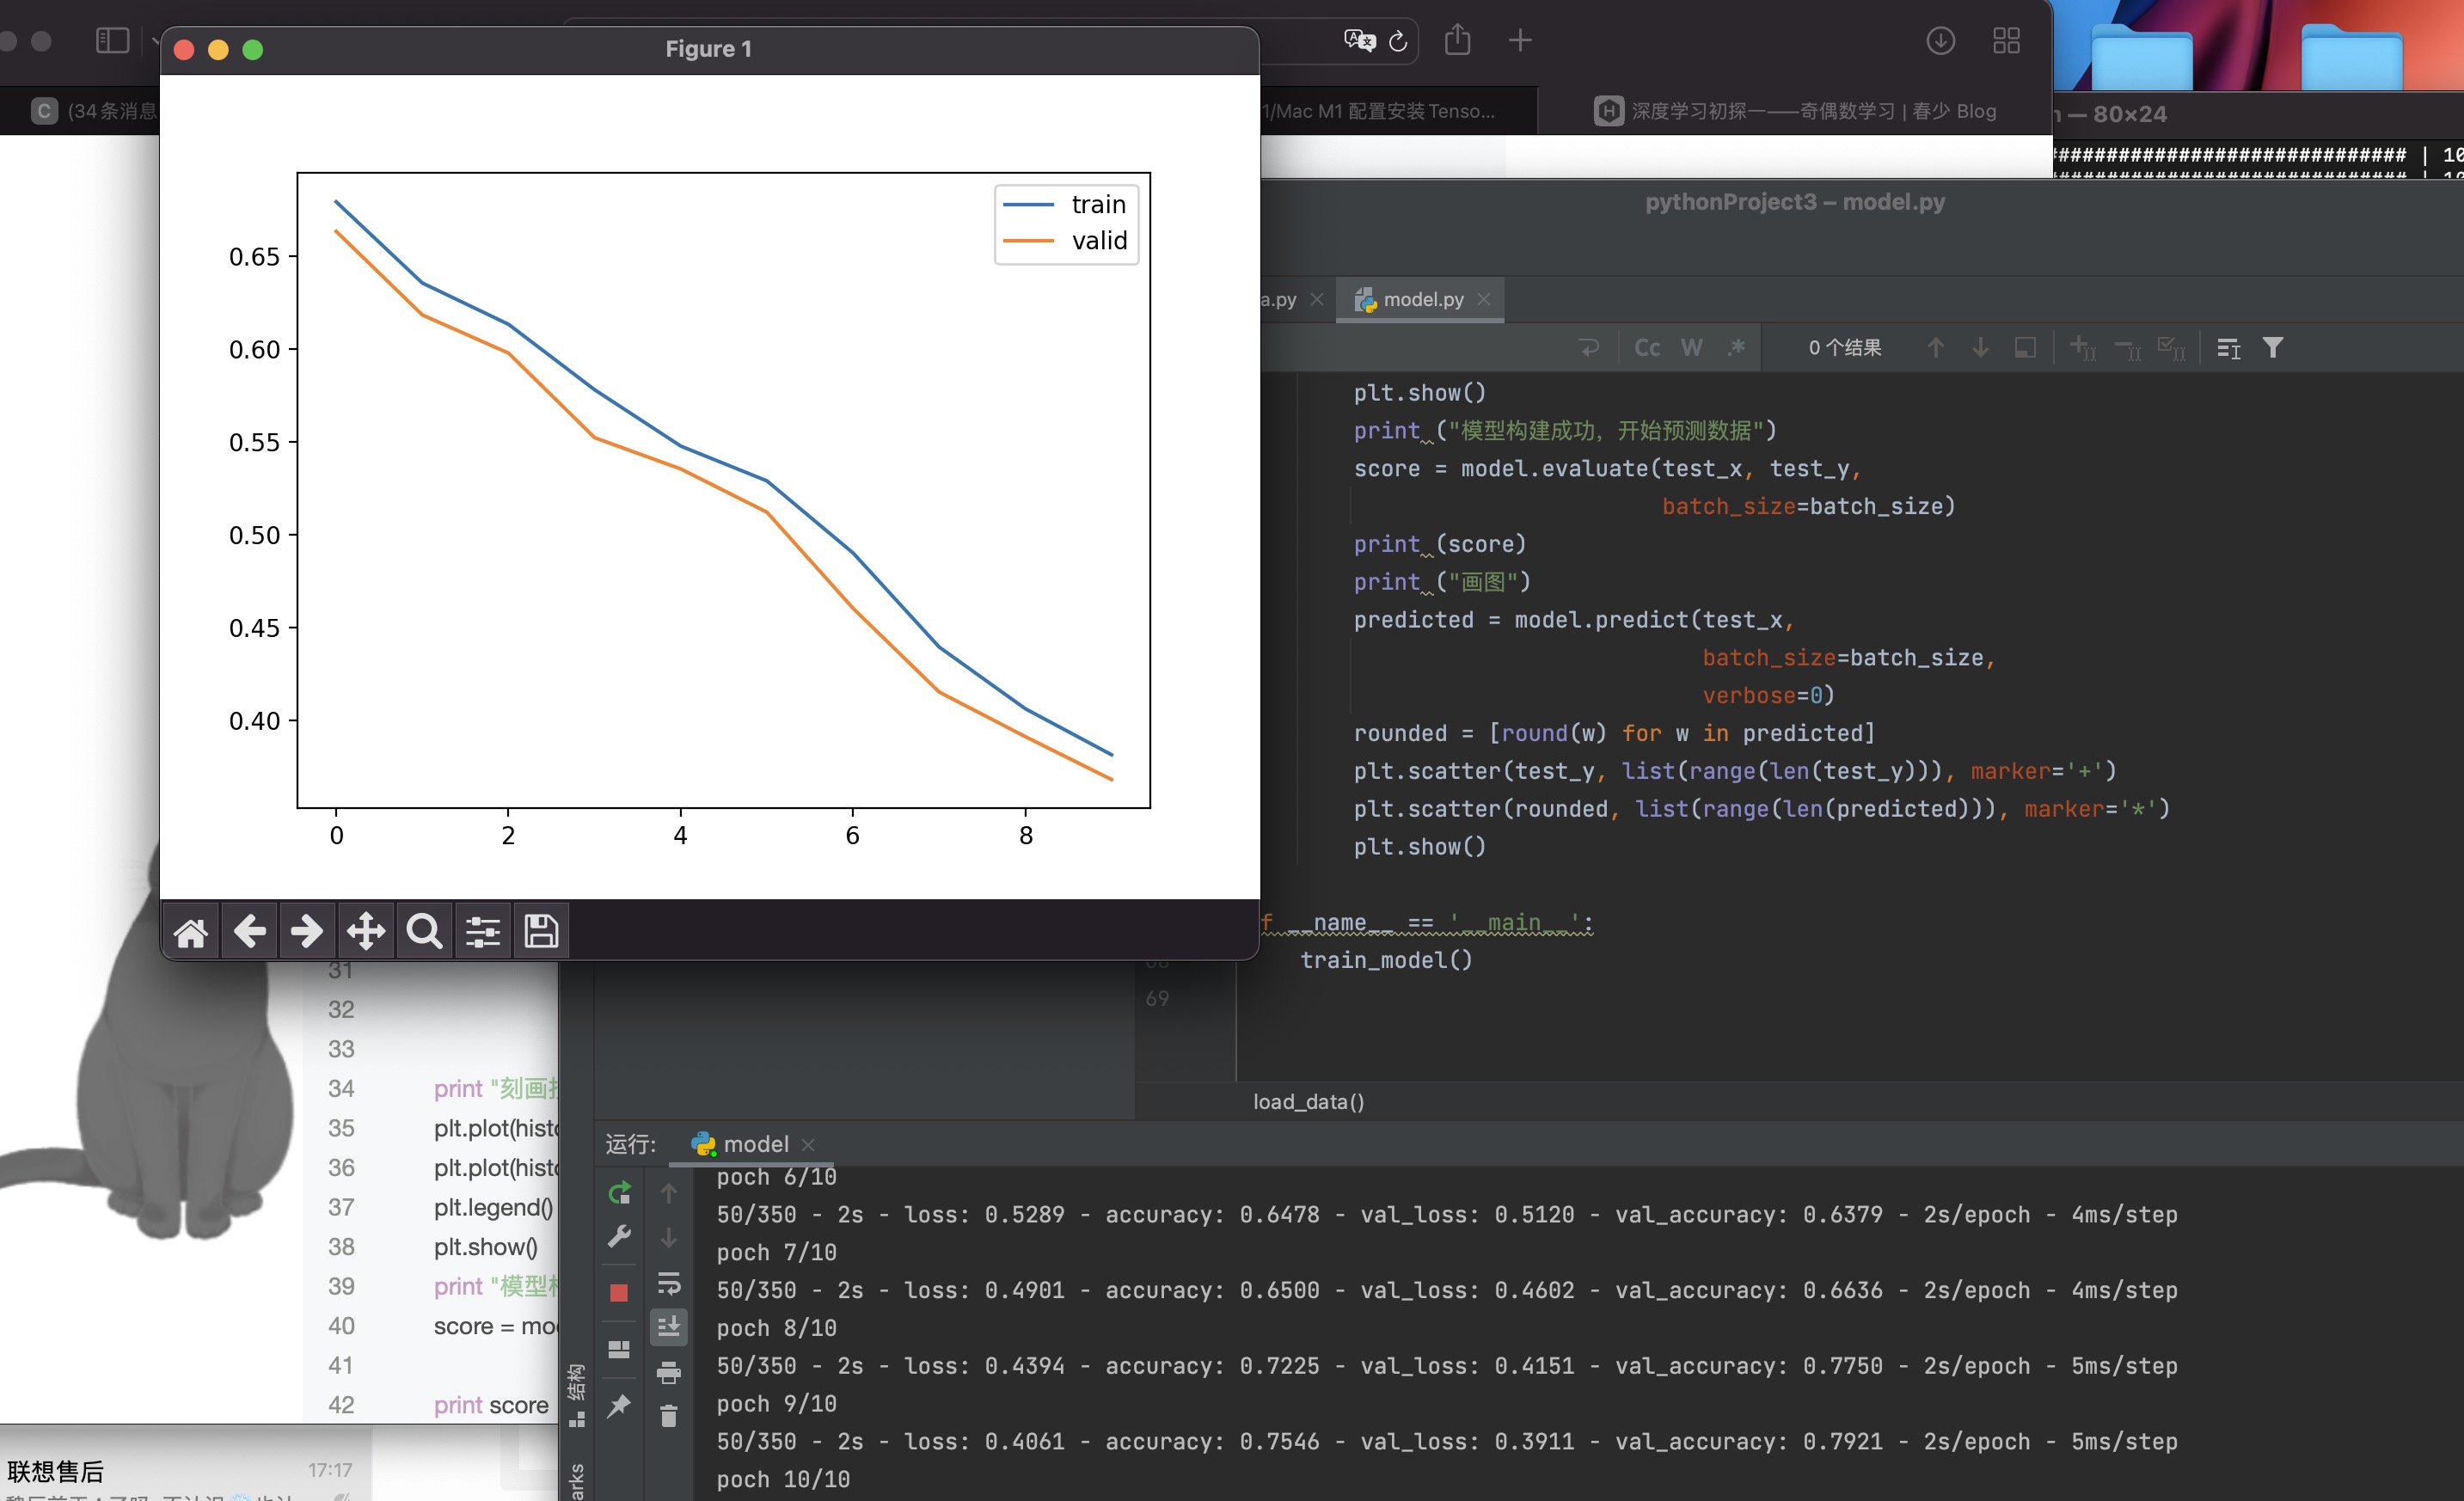Viewport: 2464px width, 1501px height.
Task: Toggle soft-wrap in the Run console
Action: [669, 1283]
